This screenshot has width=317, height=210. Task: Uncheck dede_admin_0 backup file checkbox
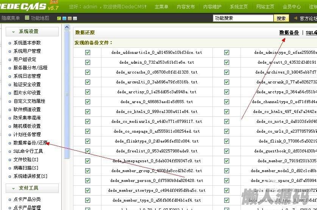click(87, 62)
